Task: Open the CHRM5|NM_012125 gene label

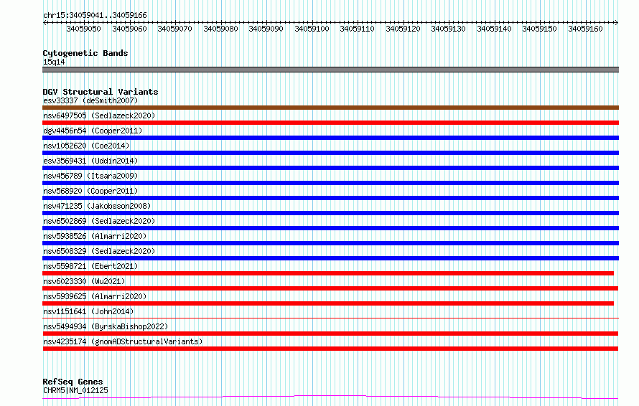Action: click(75, 390)
